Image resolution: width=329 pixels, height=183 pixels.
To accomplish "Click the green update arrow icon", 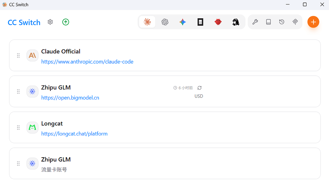I will pyautogui.click(x=66, y=22).
